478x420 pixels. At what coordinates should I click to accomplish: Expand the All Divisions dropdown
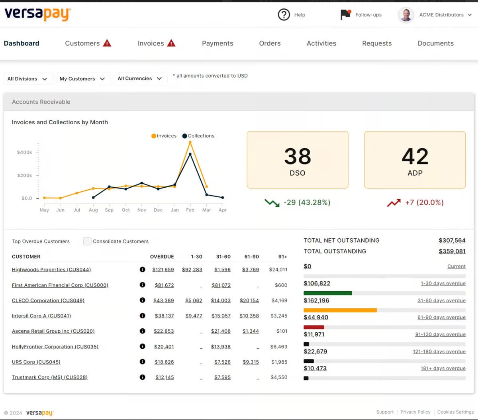pos(27,79)
